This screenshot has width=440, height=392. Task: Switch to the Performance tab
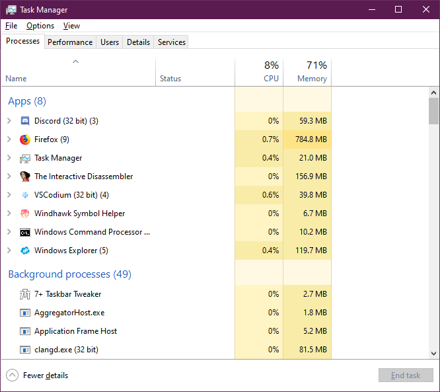[70, 42]
